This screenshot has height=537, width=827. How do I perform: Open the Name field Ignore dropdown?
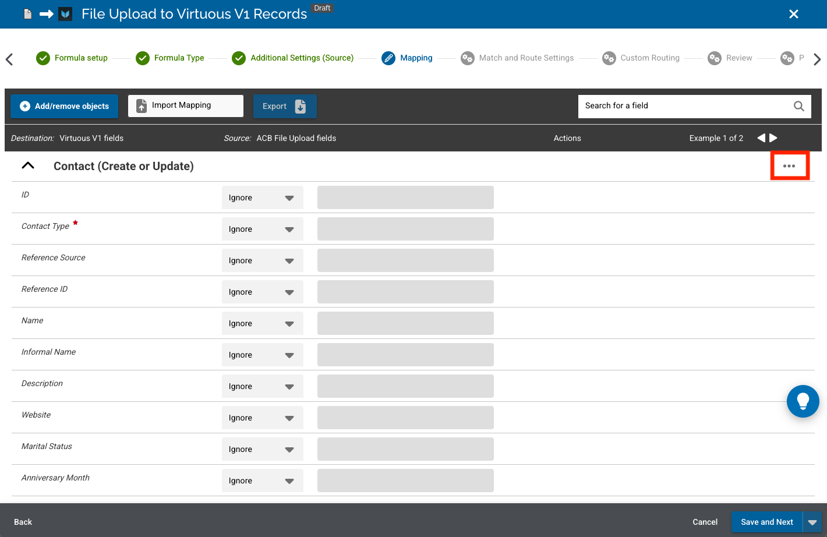[x=263, y=323]
